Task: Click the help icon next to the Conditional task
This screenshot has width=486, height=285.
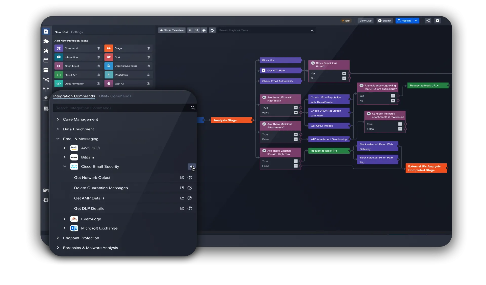Action: click(98, 66)
